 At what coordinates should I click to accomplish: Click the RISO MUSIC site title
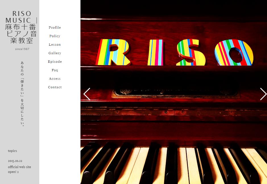point(21,27)
